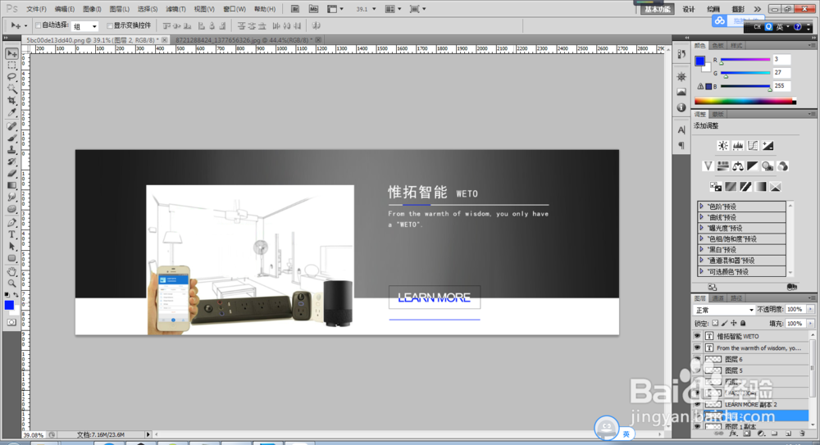820x445 pixels.
Task: Select the Zoom tool in toolbox
Action: (x=11, y=284)
